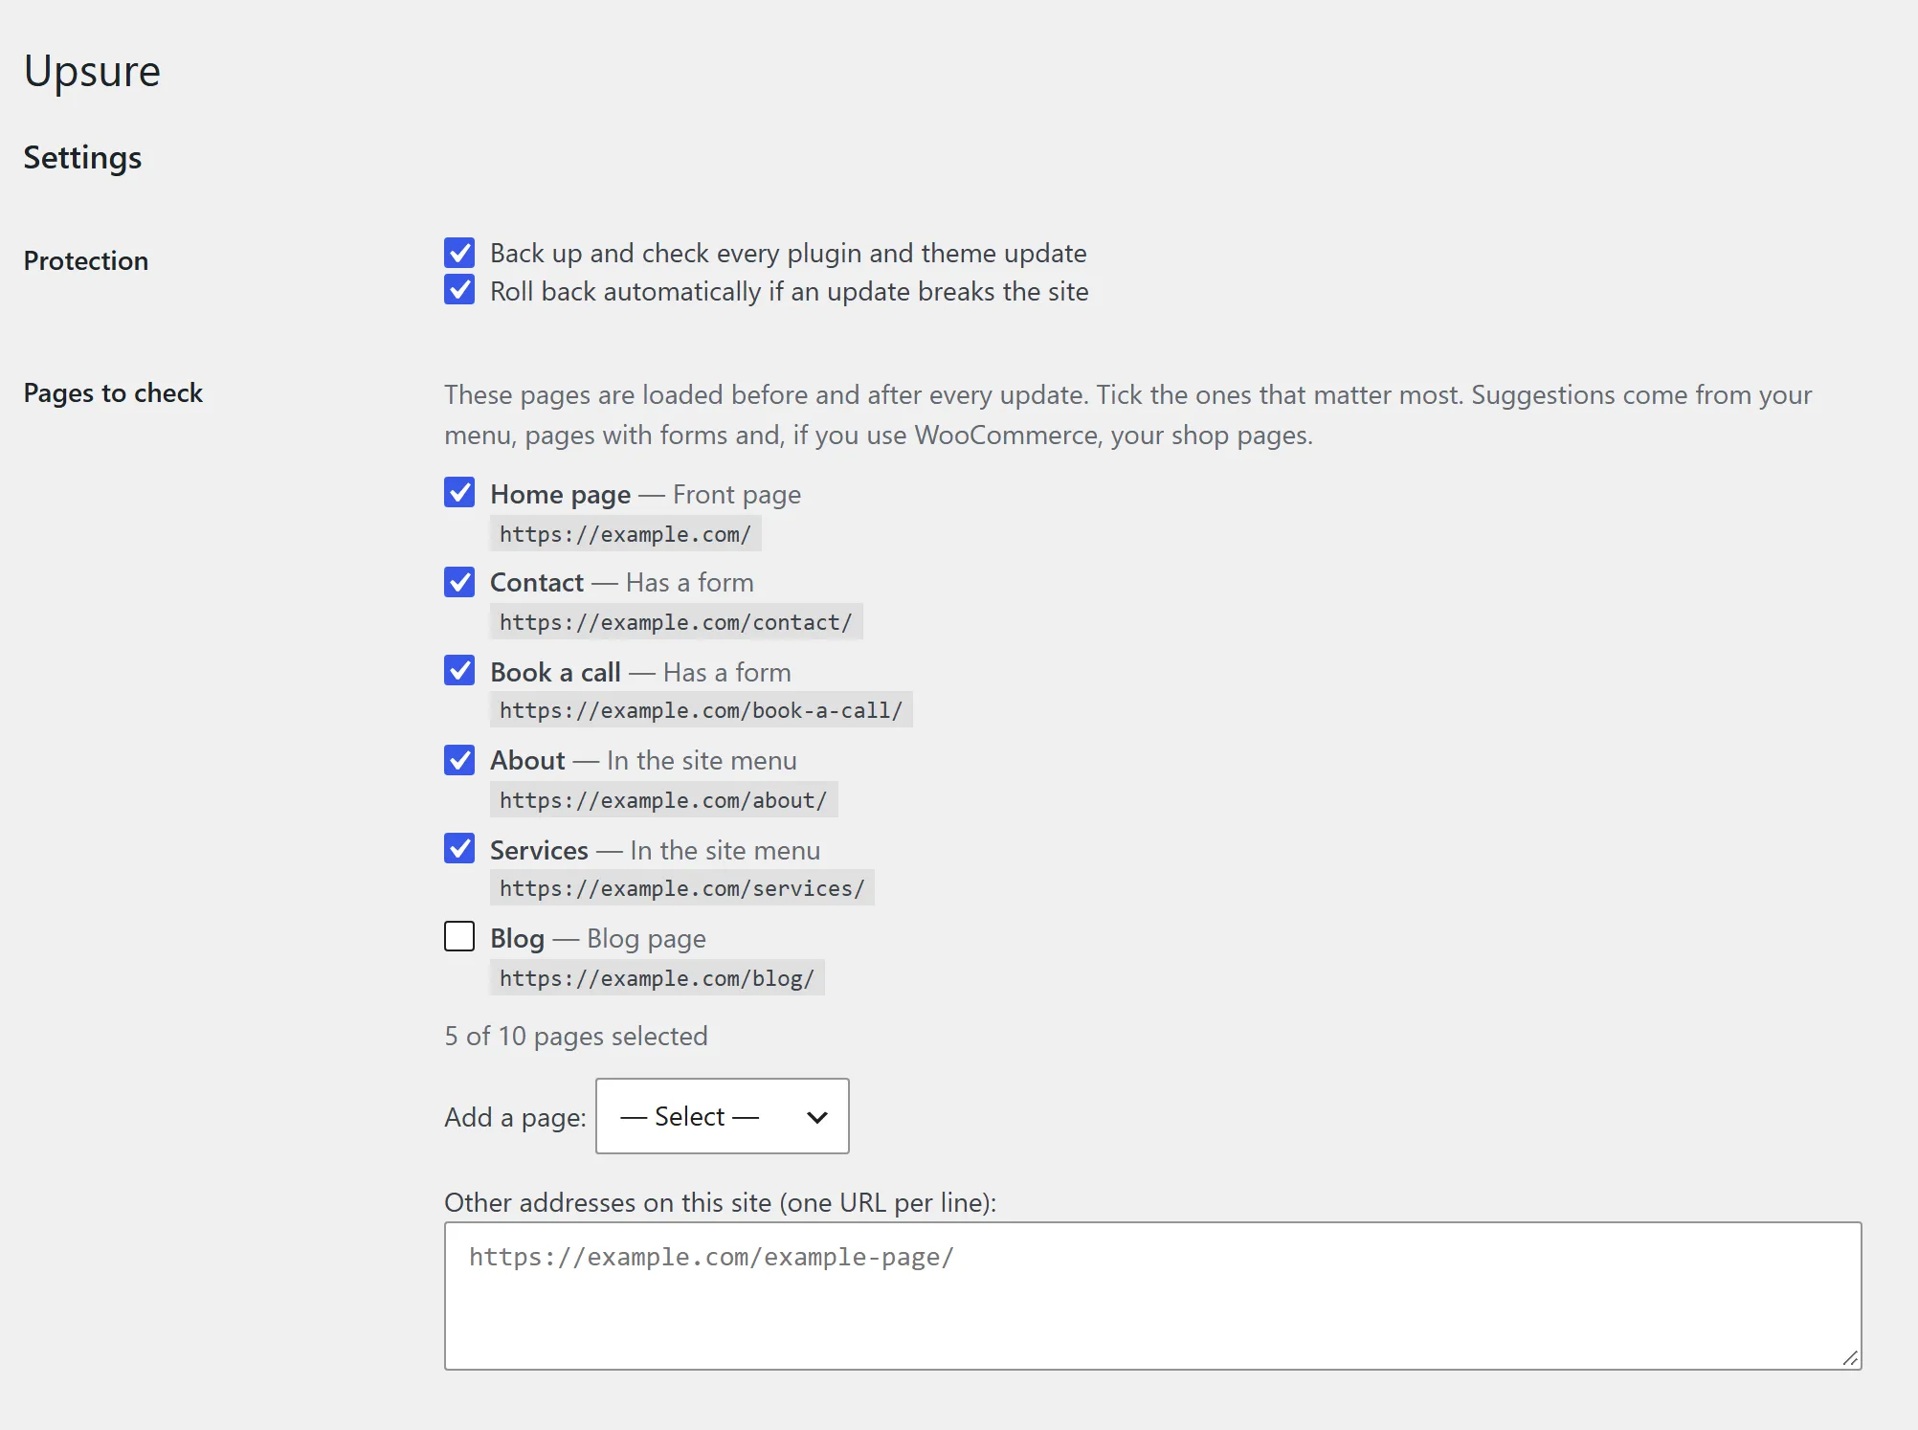1918x1430 pixels.
Task: Click the Services label text
Action: [539, 850]
